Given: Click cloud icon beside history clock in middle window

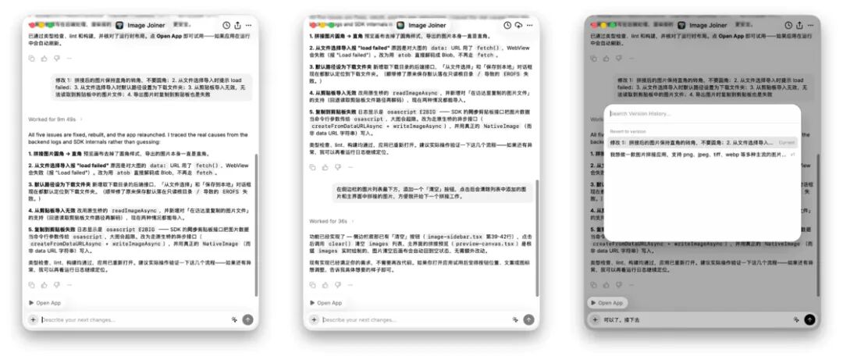Looking at the screenshot, I should click(x=519, y=25).
